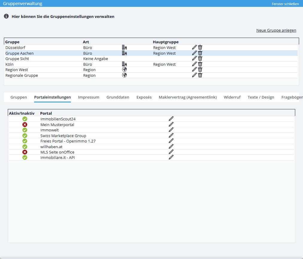Toggle MLS Seite onOffice inactive status
This screenshot has height=259, width=303.
tap(25, 152)
